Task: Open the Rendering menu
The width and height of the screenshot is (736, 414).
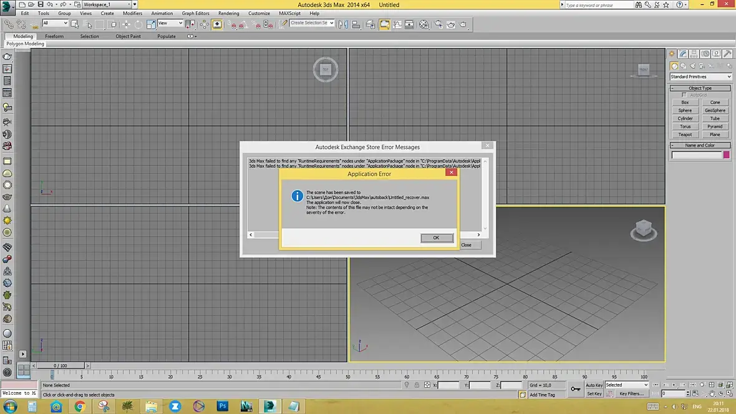Action: [x=228, y=13]
